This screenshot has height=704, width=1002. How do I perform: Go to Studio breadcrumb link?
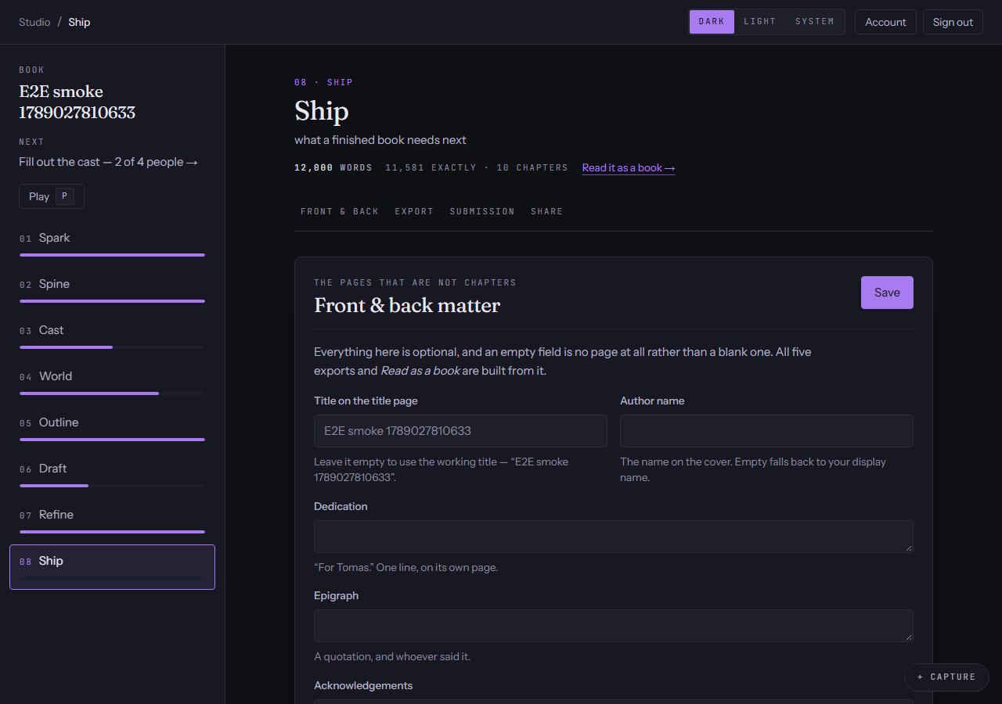click(34, 22)
